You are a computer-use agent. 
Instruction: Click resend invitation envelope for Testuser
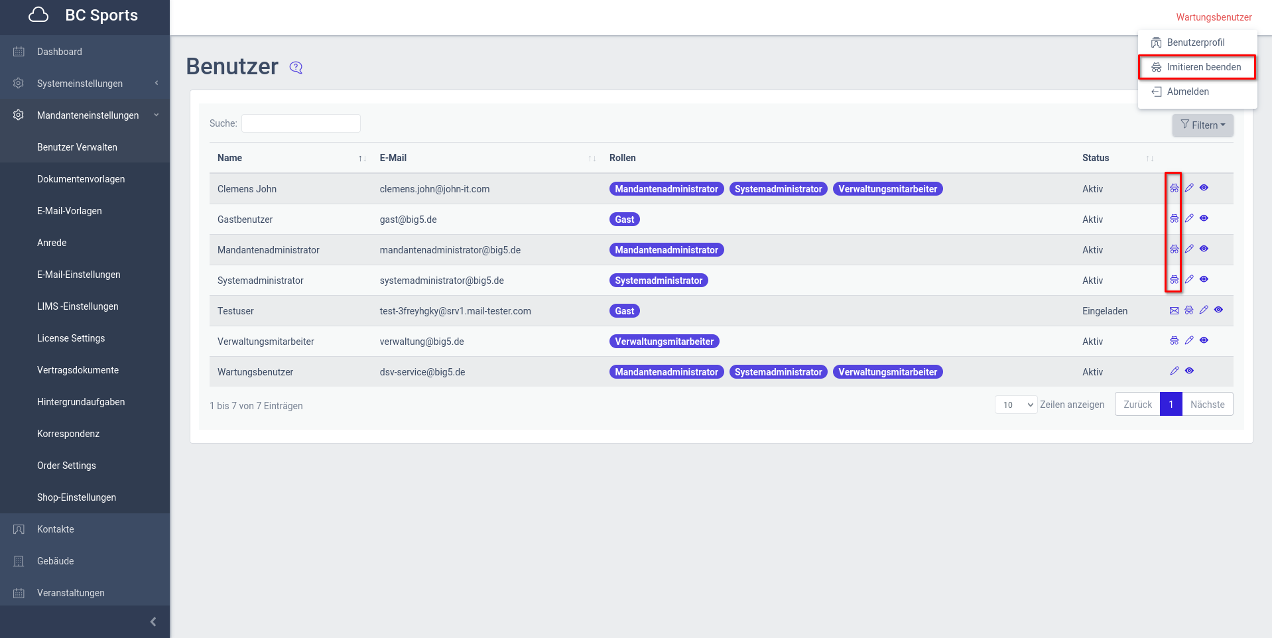point(1174,310)
